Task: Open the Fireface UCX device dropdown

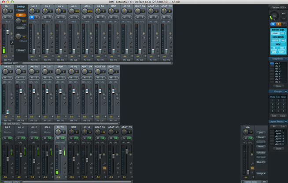Action: tap(278, 7)
